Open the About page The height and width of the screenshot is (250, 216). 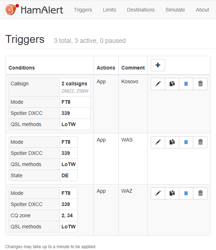pyautogui.click(x=202, y=10)
